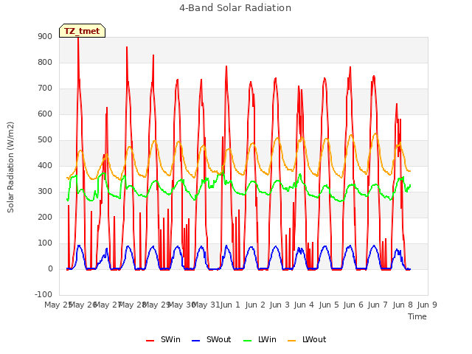Click the Jun 4 x-axis label

pyautogui.click(x=305, y=305)
